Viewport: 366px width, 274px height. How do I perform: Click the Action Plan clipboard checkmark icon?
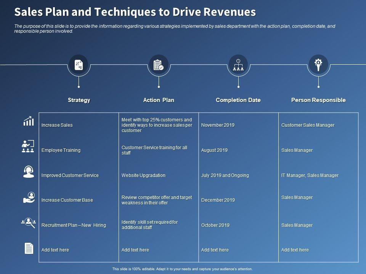coord(159,65)
